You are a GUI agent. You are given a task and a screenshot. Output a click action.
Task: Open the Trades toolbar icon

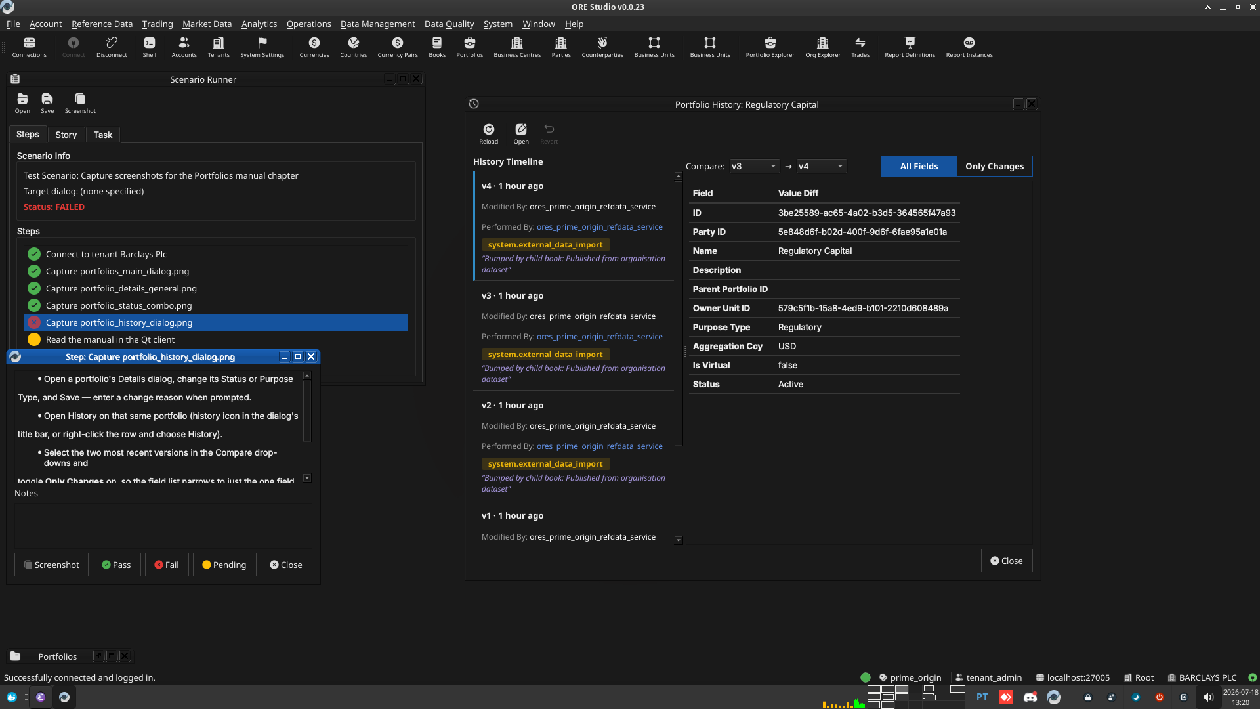(860, 47)
